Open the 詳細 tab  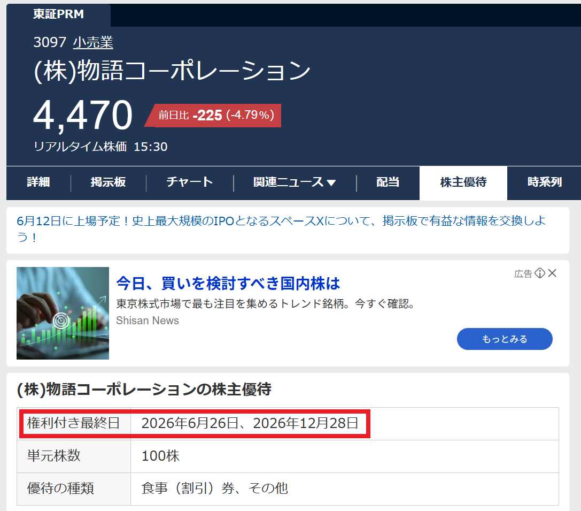click(x=38, y=182)
